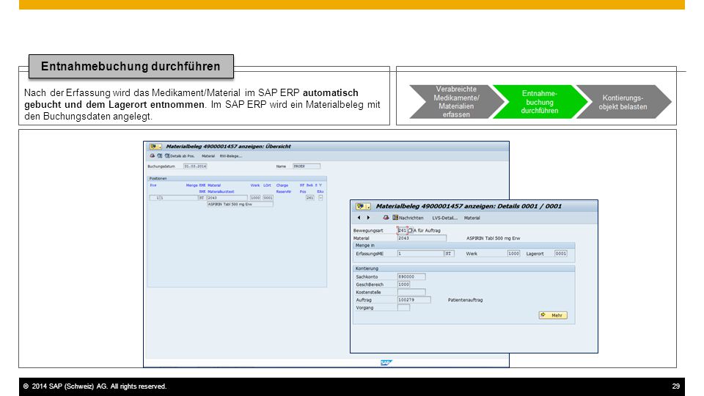Click the empty Kostenstelle field
The width and height of the screenshot is (704, 396).
click(x=411, y=292)
